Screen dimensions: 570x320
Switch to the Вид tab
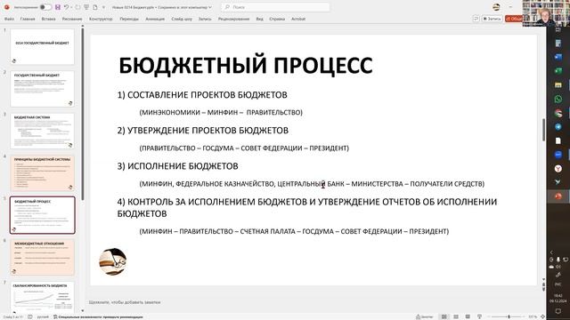tap(259, 19)
